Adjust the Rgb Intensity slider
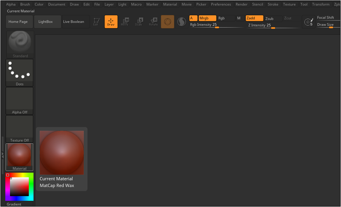 tap(217, 27)
